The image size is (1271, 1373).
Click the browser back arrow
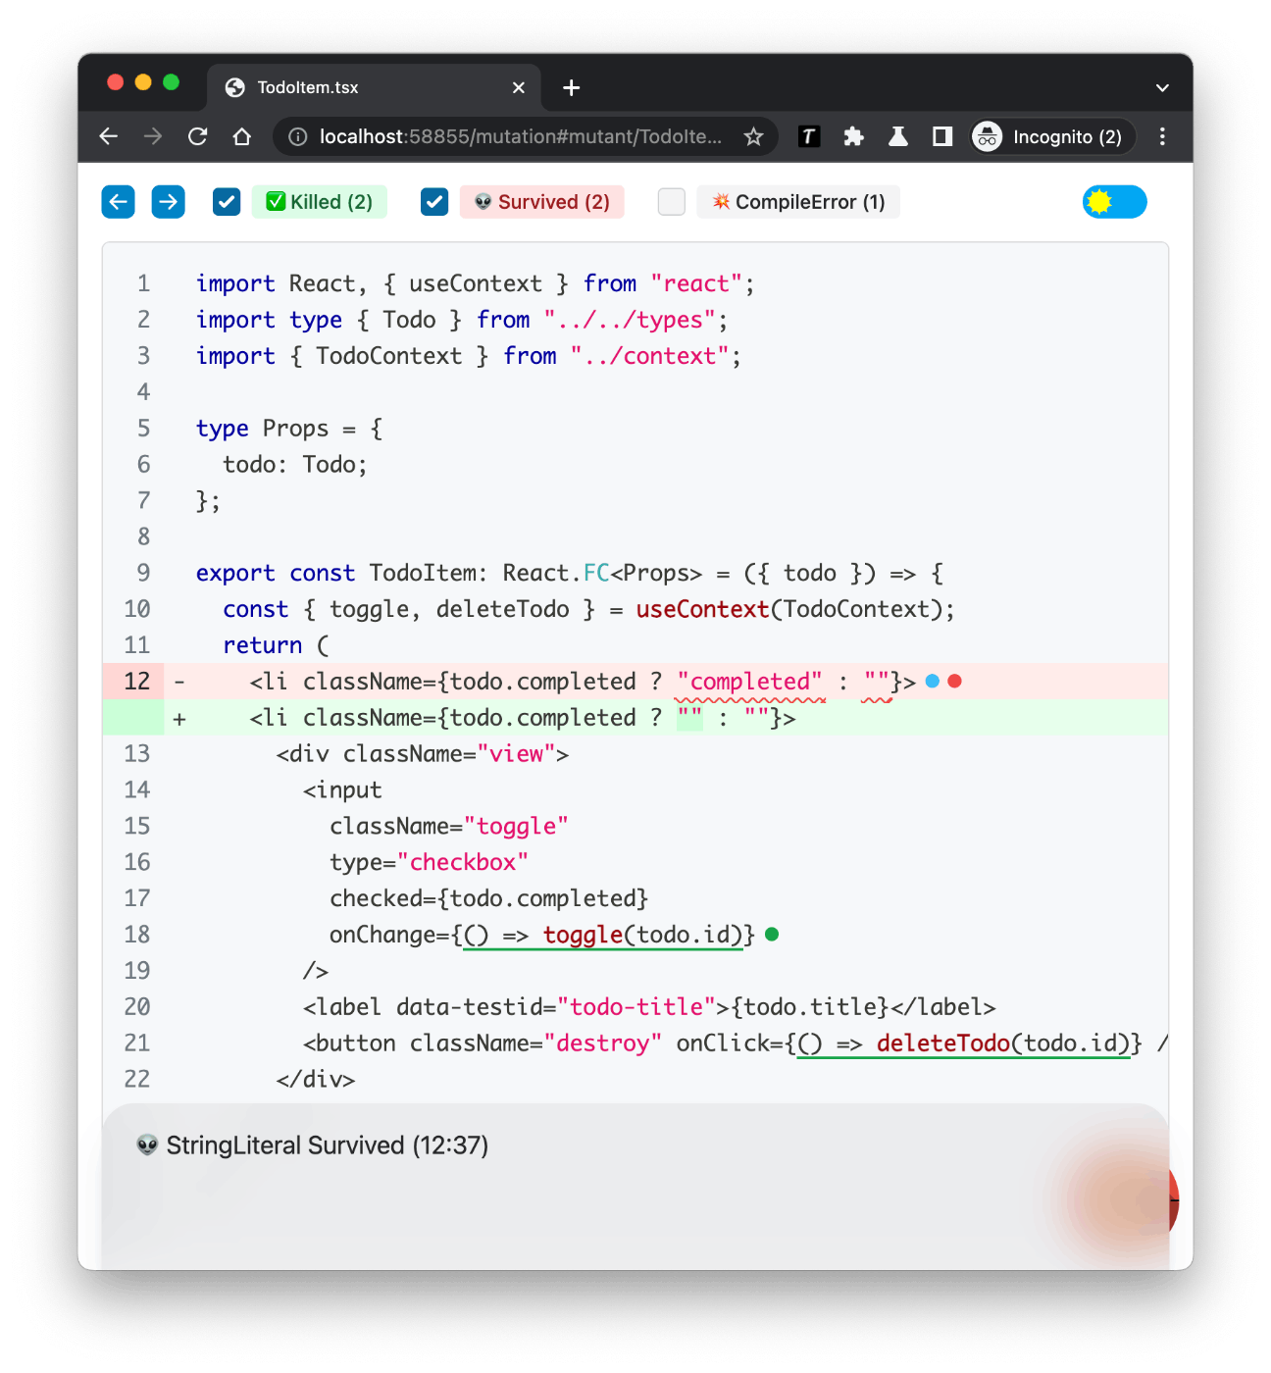point(109,136)
